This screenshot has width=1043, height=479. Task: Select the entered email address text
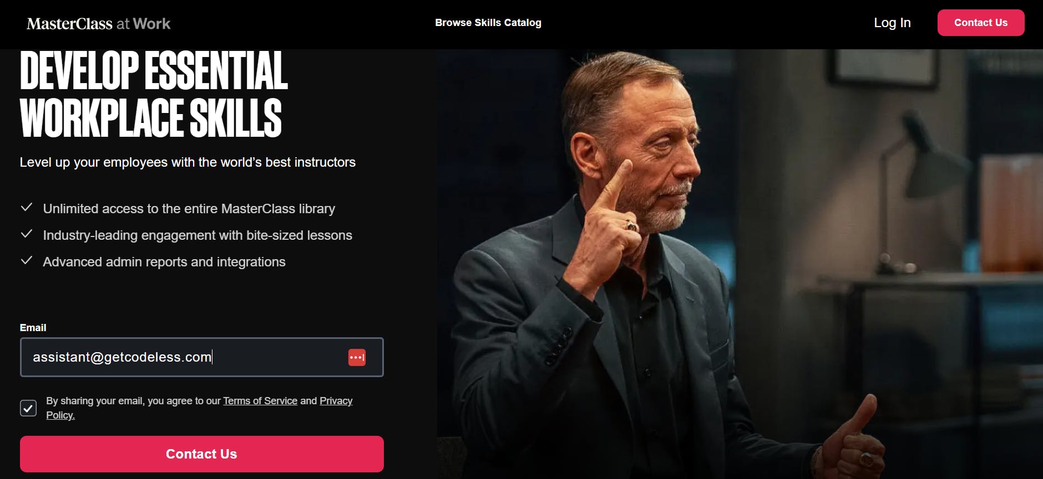[122, 357]
